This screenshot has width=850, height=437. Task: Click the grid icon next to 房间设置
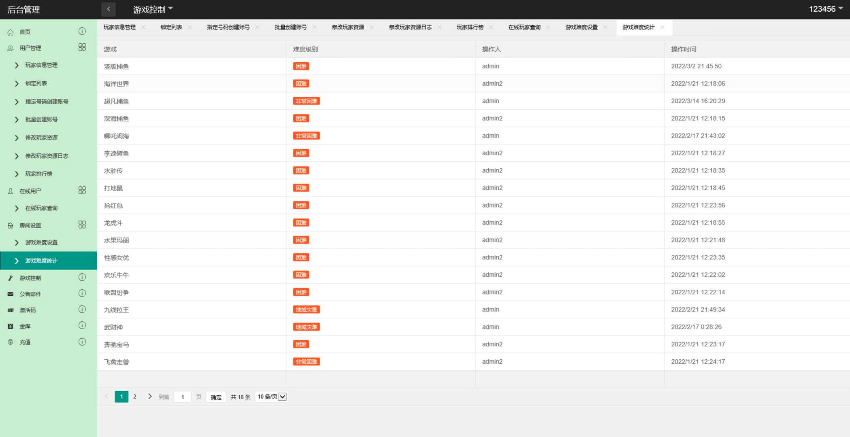(x=82, y=225)
